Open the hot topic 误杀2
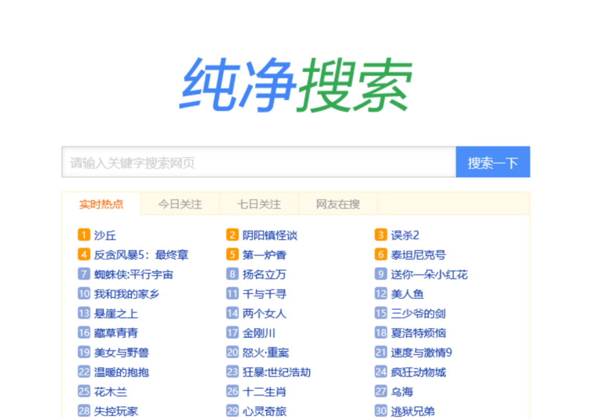The height and width of the screenshot is (418, 594). click(x=405, y=236)
